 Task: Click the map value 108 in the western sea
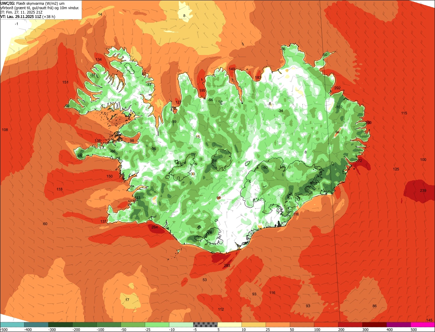(5, 130)
